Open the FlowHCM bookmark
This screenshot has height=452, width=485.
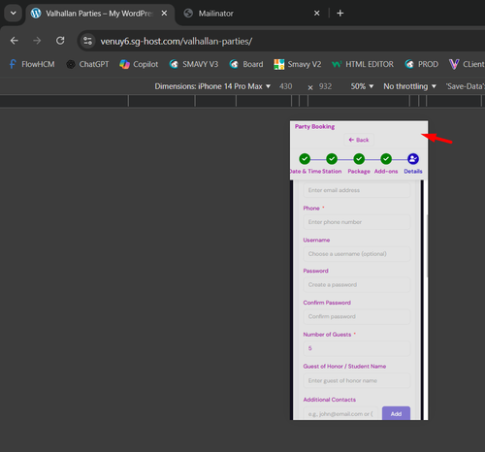[x=32, y=64]
